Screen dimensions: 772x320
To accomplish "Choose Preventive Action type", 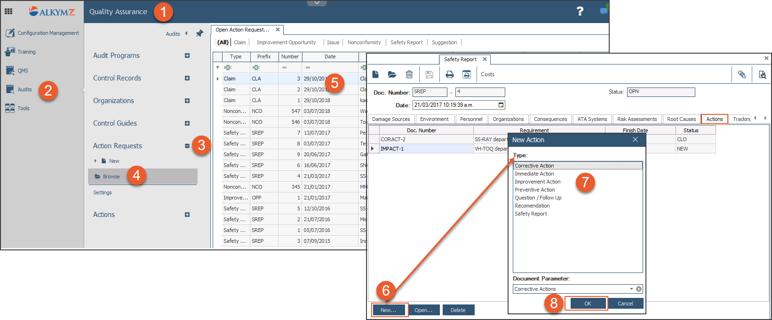I will (x=535, y=190).
